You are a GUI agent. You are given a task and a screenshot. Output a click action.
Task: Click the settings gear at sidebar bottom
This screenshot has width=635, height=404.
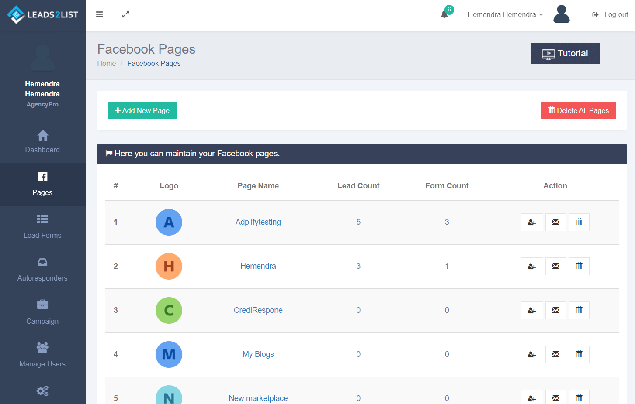(42, 391)
